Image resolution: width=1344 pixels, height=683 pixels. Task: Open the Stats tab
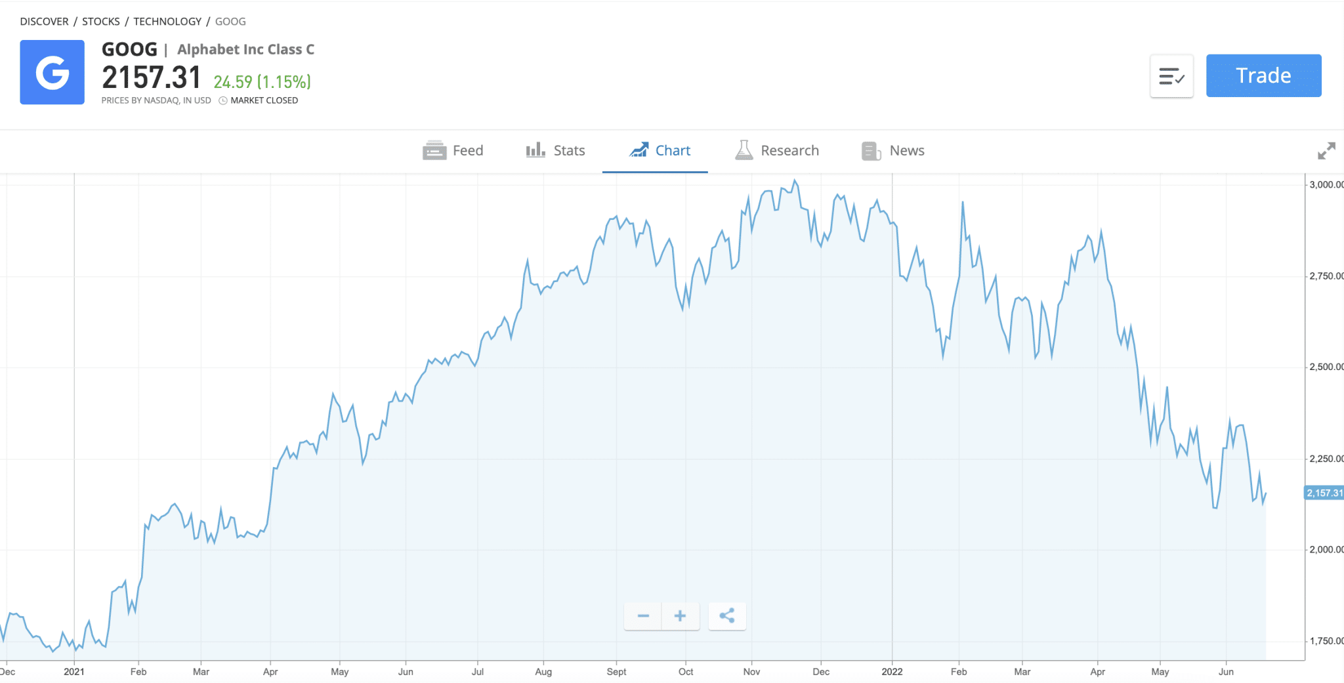555,151
